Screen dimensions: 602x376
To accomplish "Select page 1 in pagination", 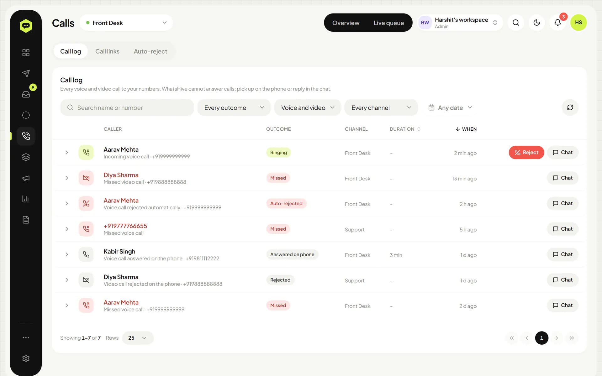I will [x=541, y=338].
